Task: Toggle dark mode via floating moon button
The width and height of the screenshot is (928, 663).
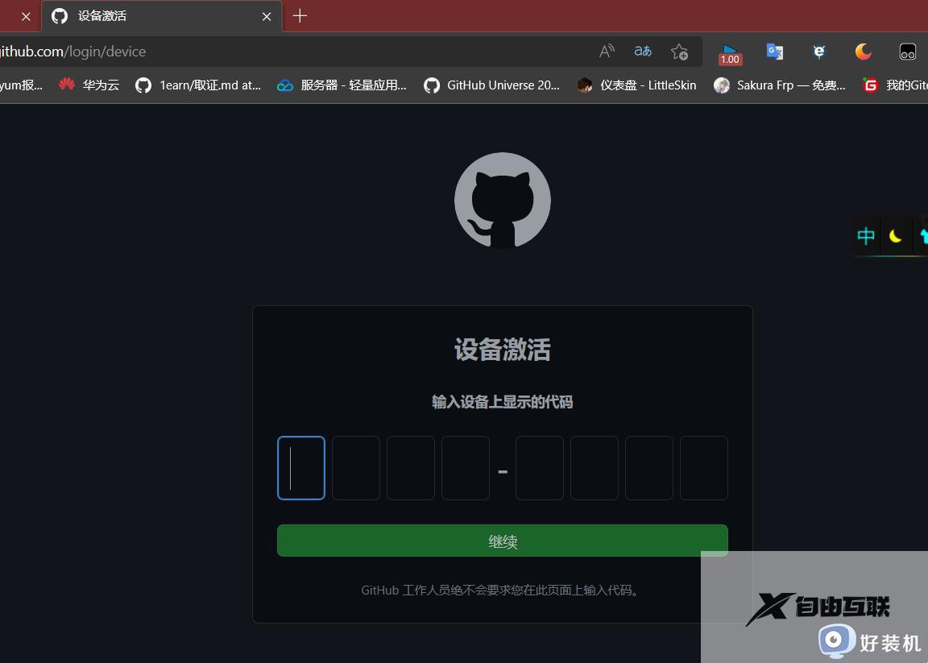Action: coord(897,236)
